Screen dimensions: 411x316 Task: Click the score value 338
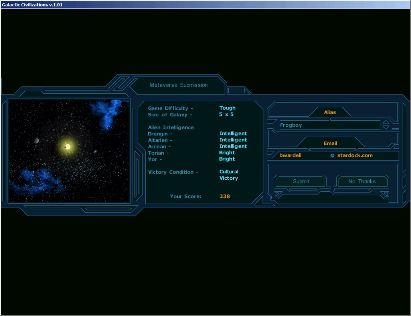point(225,196)
